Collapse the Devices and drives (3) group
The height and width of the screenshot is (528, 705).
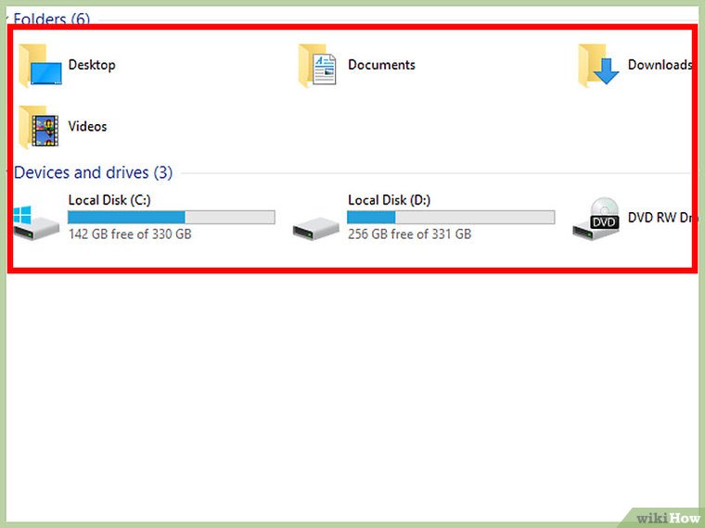click(x=93, y=172)
